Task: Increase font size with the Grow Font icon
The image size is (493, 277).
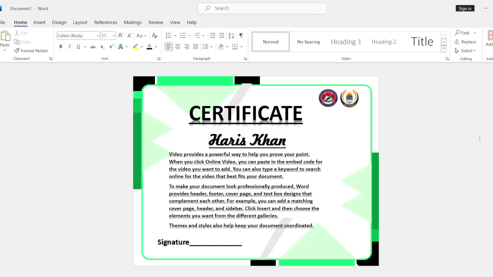Action: pos(121,35)
